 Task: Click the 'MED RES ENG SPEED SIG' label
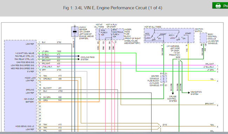coord(22,68)
